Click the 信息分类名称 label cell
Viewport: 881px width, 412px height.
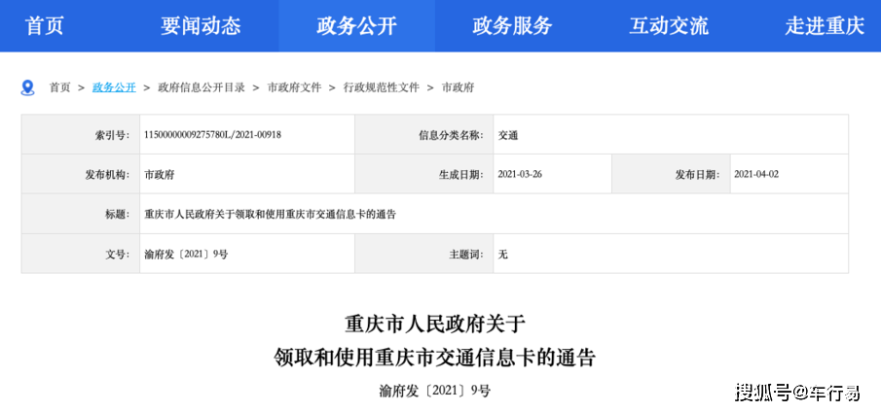(x=424, y=134)
